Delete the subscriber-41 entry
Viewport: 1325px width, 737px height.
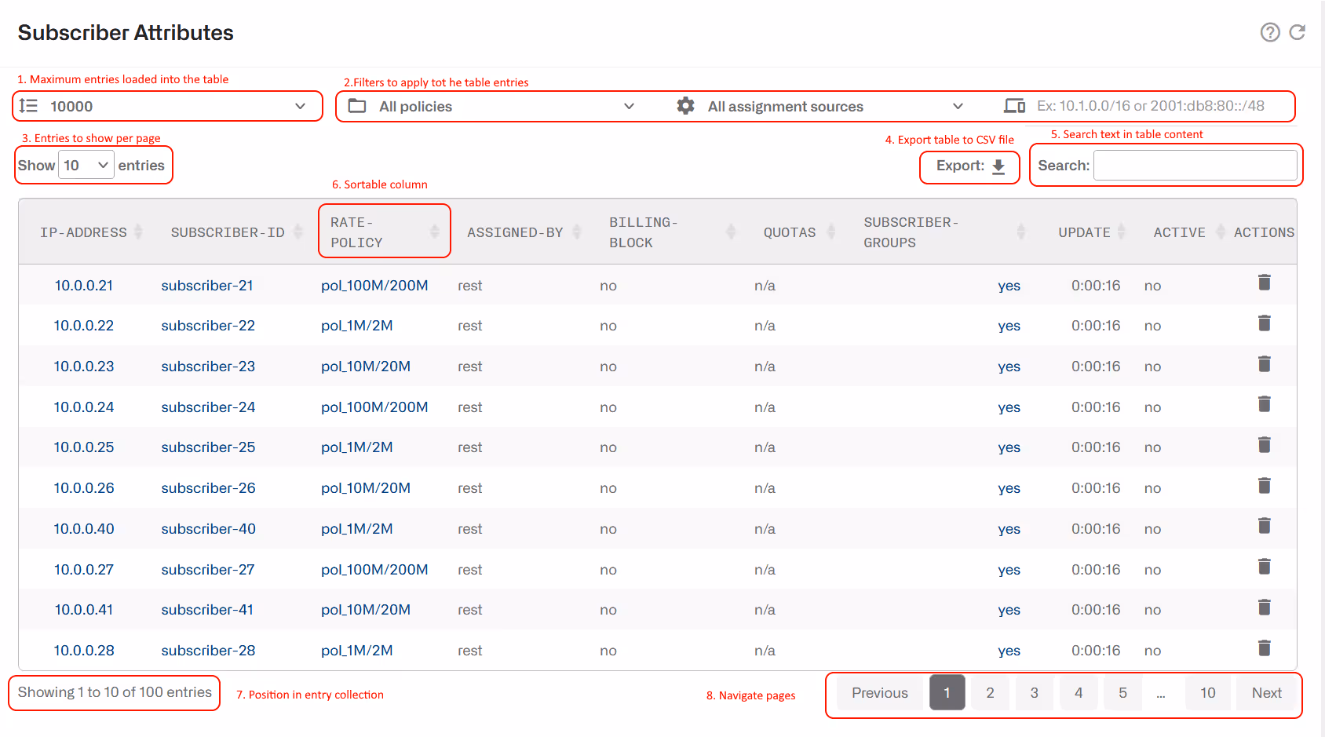[1264, 607]
